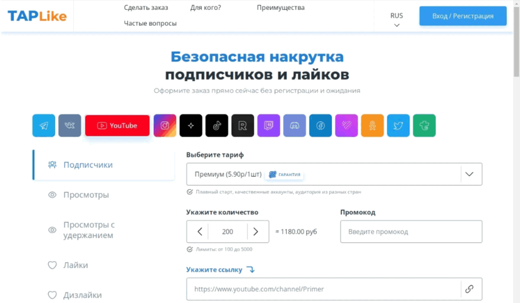
Task: Select the Twitter bird icon
Action: click(x=398, y=126)
